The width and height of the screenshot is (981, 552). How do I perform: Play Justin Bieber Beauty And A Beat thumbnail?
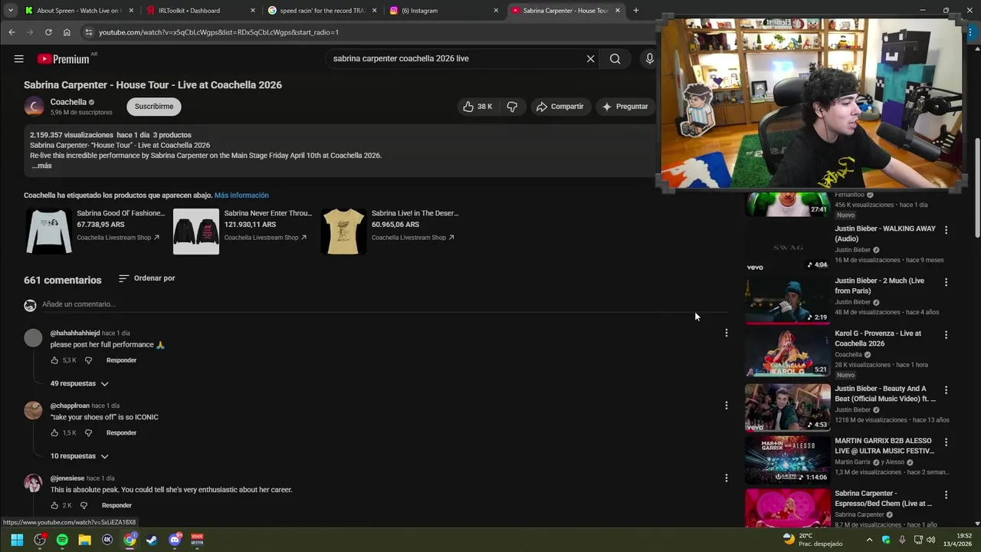click(787, 407)
